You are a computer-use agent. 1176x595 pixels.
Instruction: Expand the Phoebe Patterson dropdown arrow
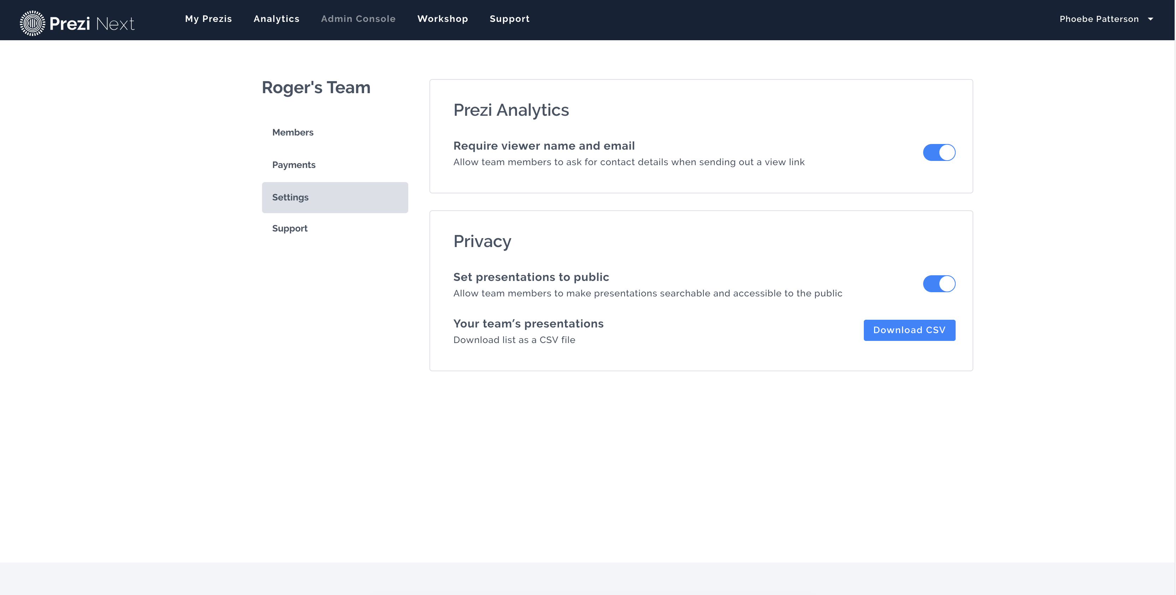pyautogui.click(x=1151, y=19)
